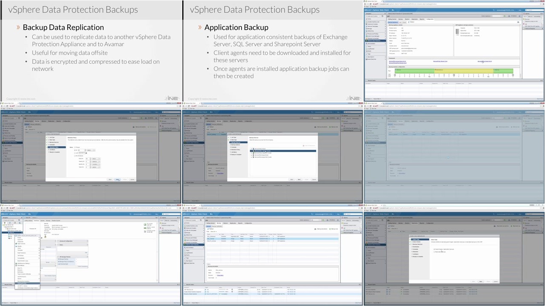
Task: Open the Backup Data Replication slide thumbnail
Action: pos(91,51)
